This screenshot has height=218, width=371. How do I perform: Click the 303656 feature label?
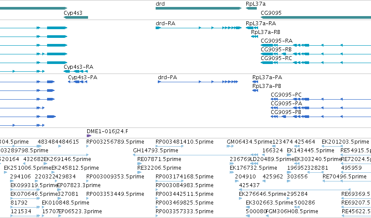(x=297, y=177)
